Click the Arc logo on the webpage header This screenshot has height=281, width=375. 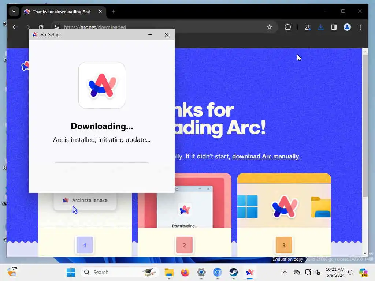[25, 66]
